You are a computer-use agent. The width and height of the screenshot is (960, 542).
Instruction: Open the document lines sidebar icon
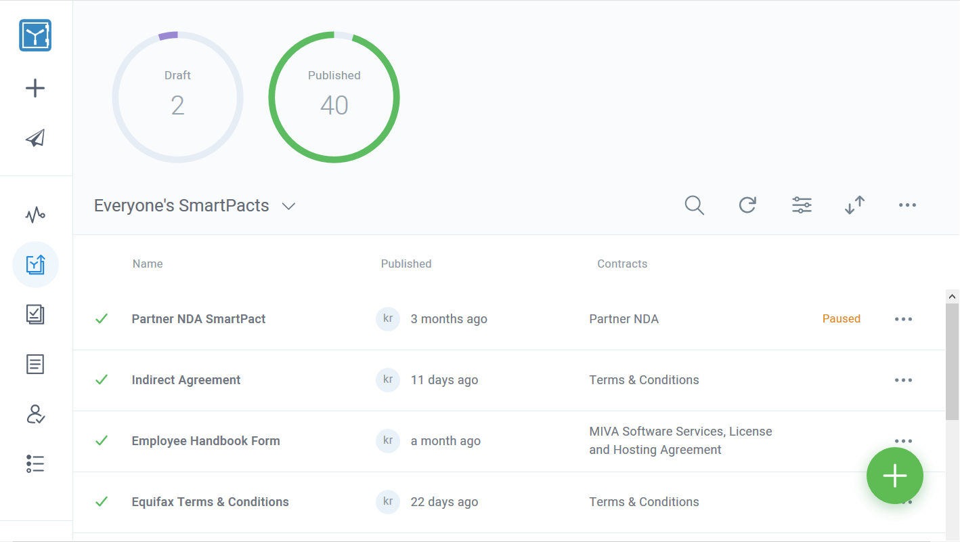(x=35, y=364)
